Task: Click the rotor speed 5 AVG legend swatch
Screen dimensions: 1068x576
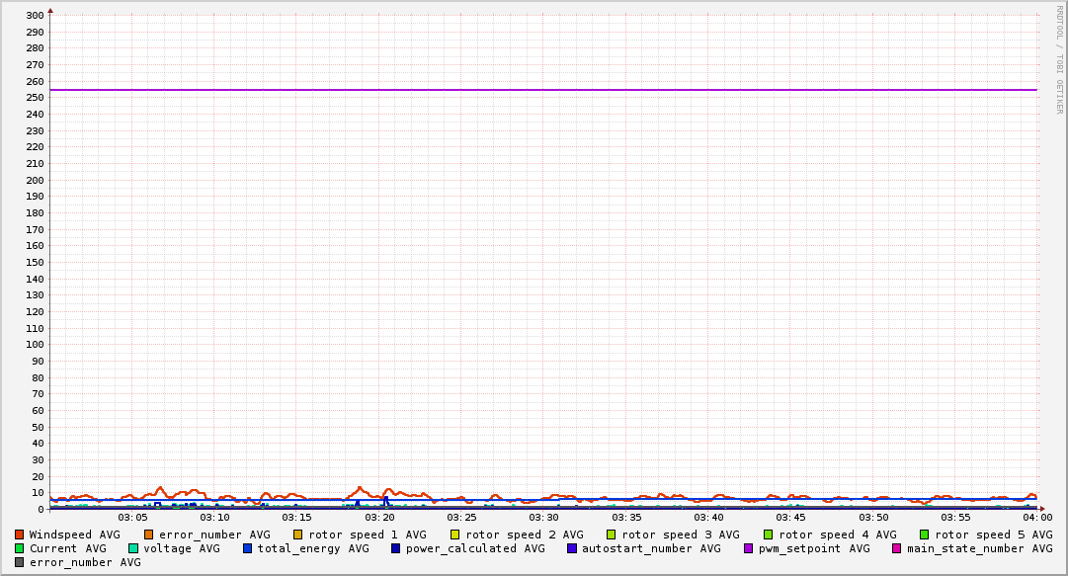Action: click(x=925, y=535)
